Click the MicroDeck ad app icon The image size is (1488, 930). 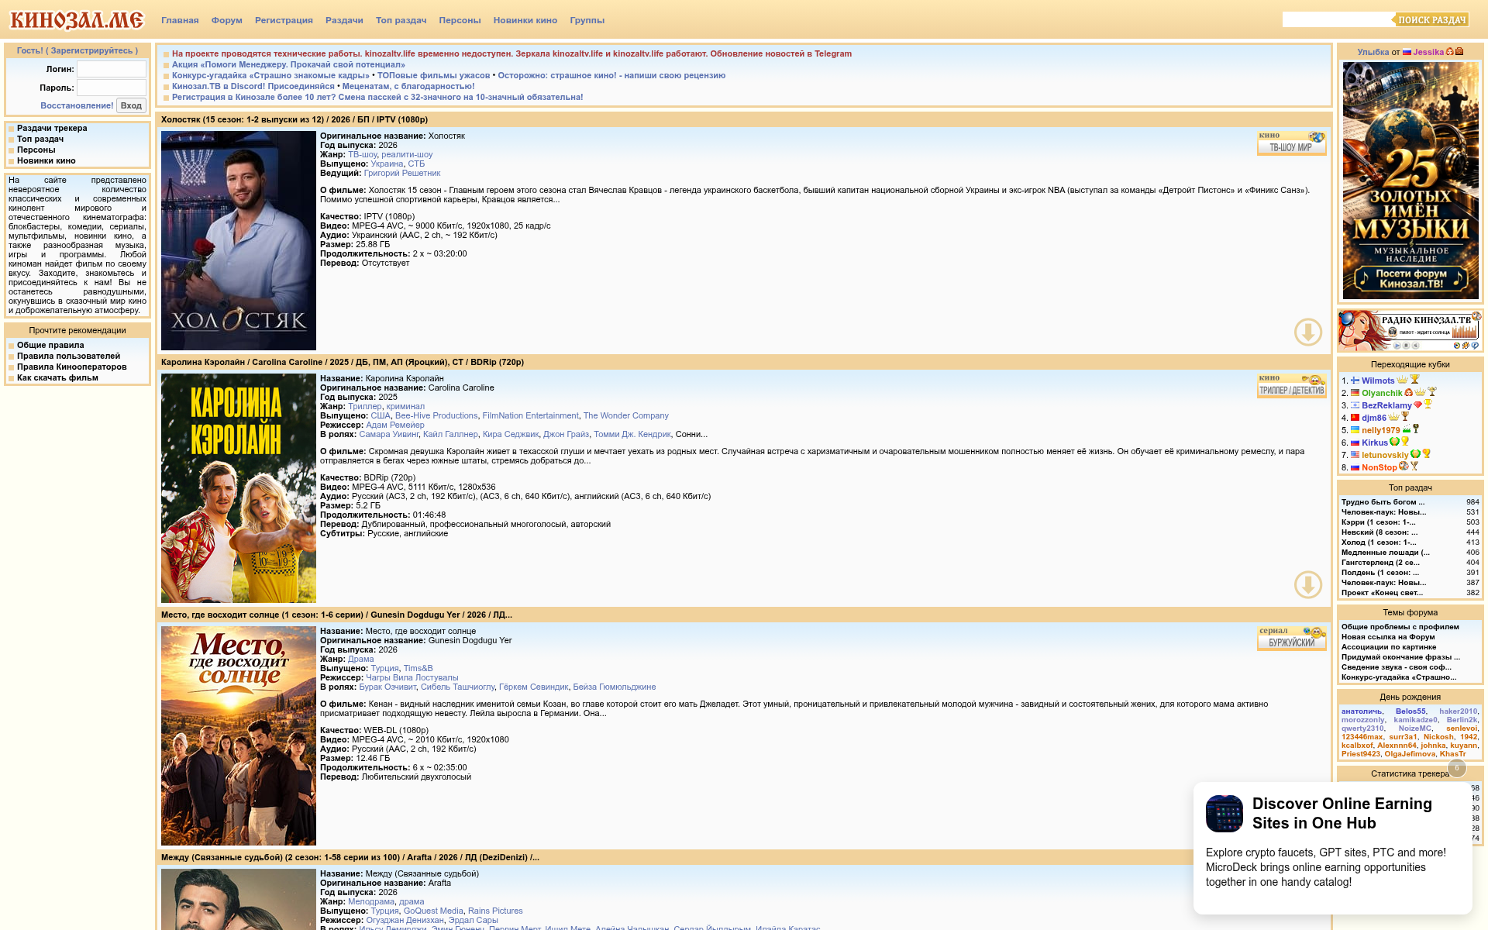(x=1224, y=814)
